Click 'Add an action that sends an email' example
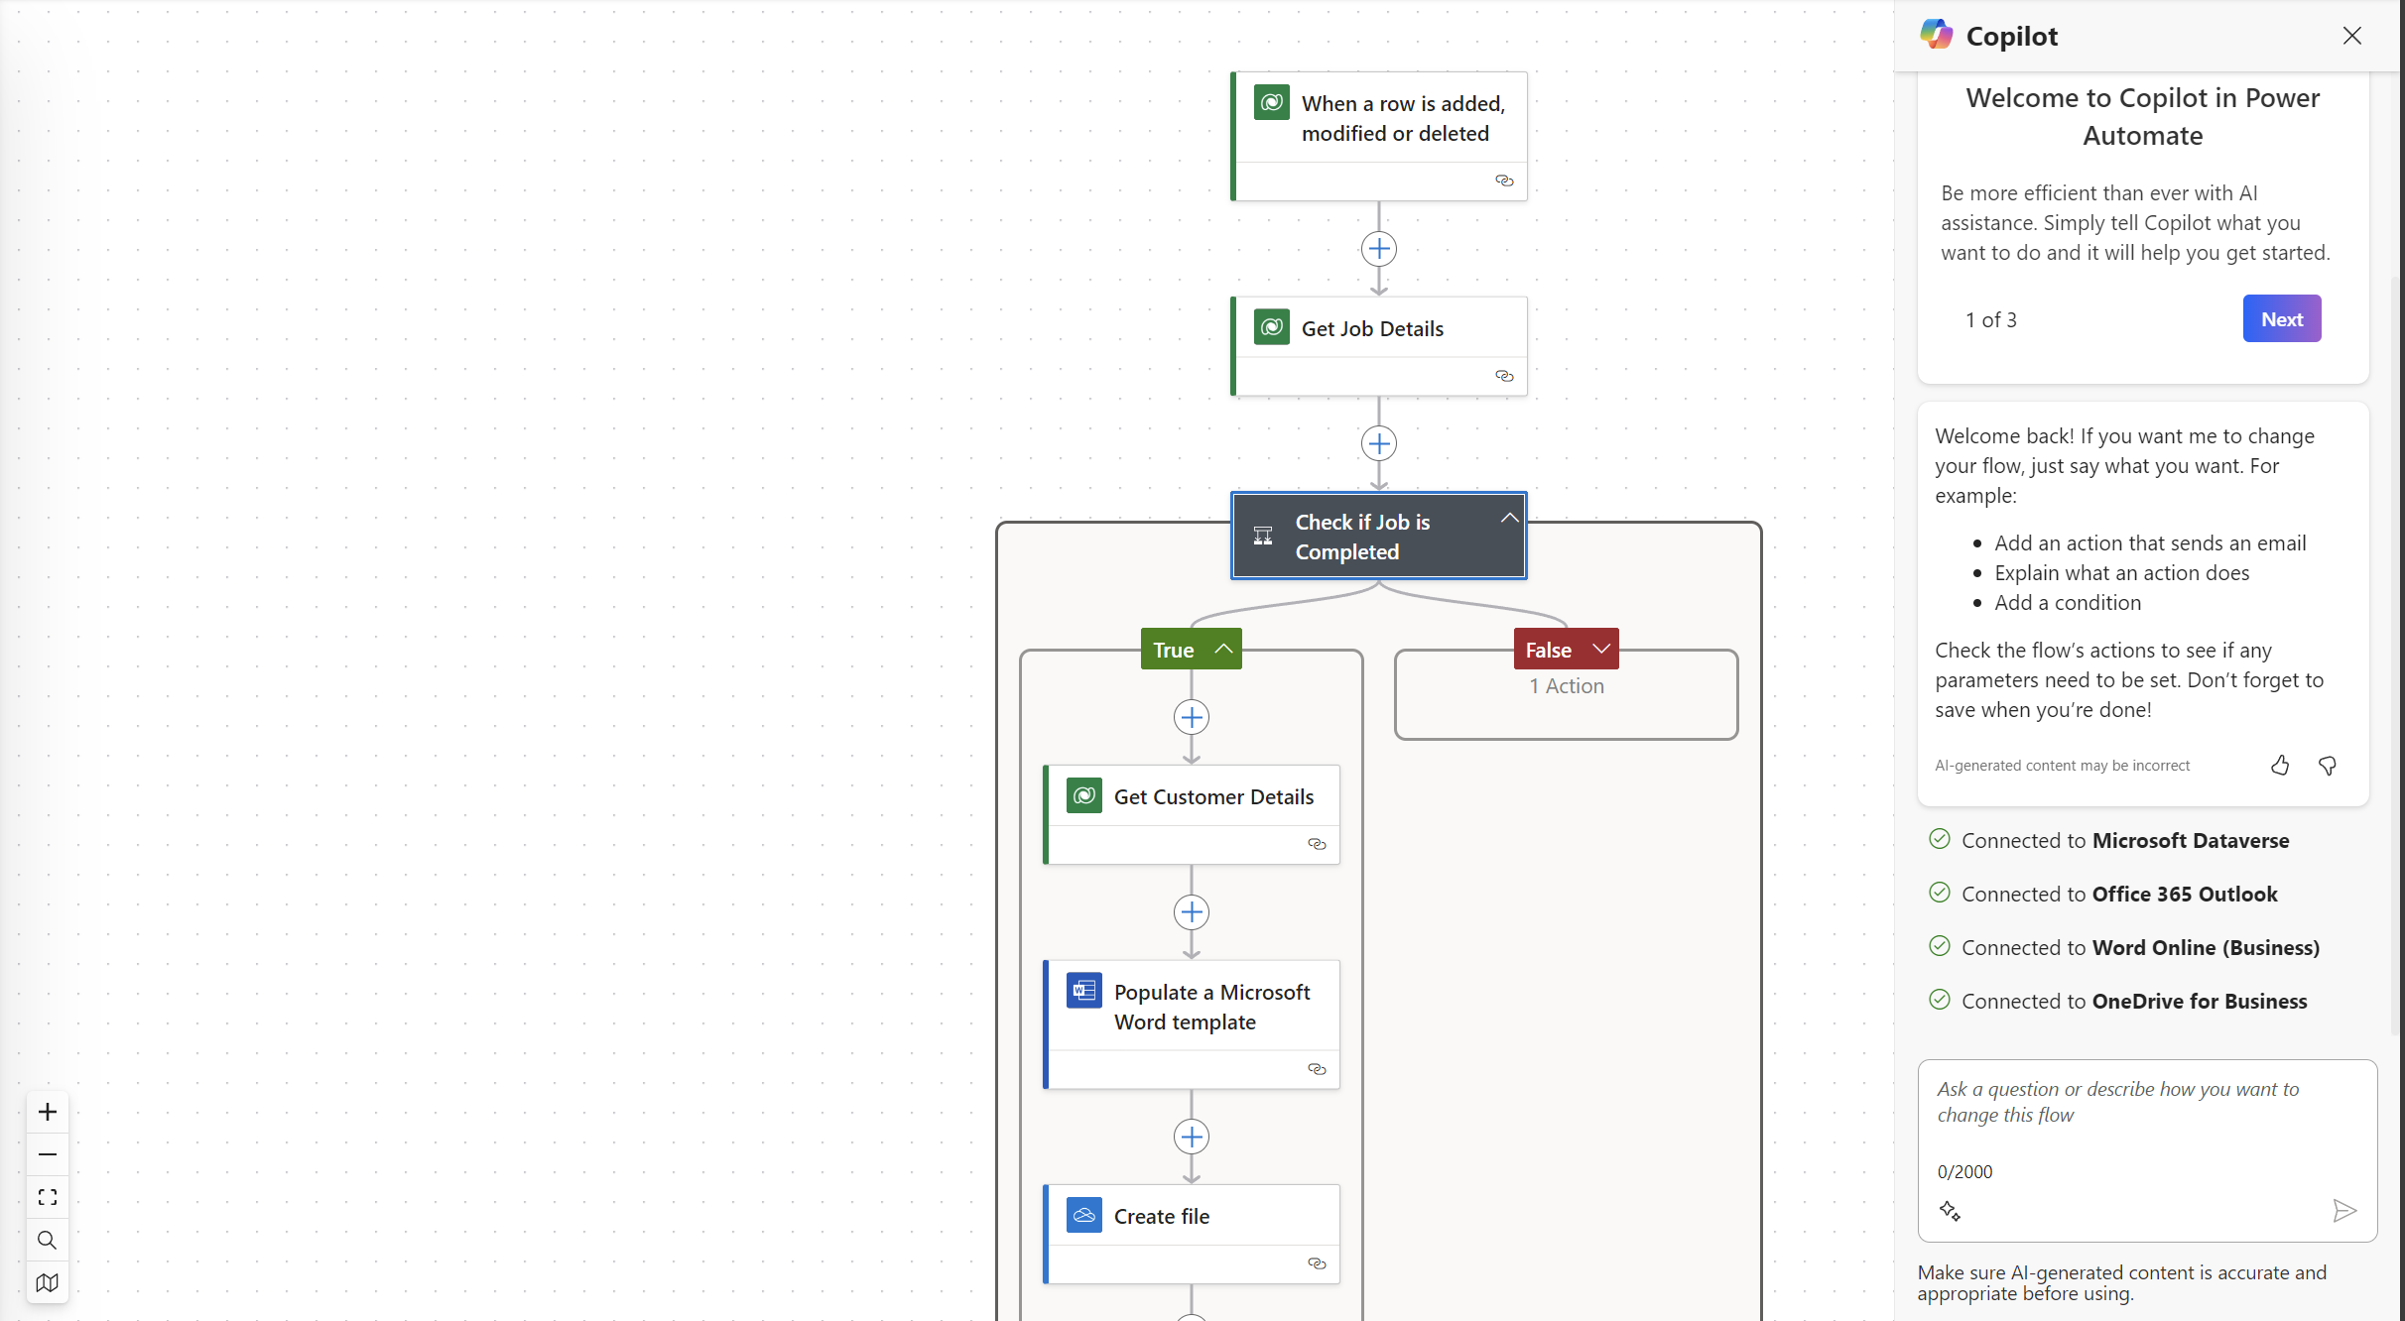This screenshot has width=2405, height=1321. pos(2150,542)
